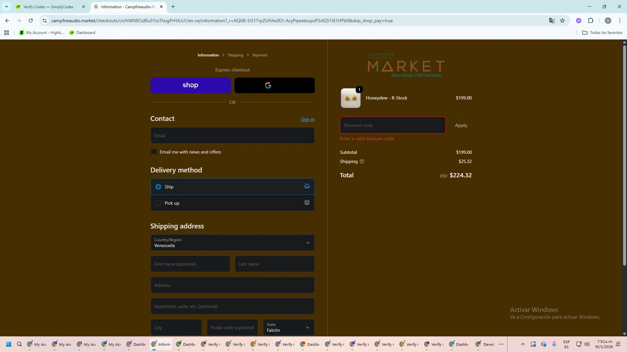
Task: Open a new browser tab
Action: [173, 7]
